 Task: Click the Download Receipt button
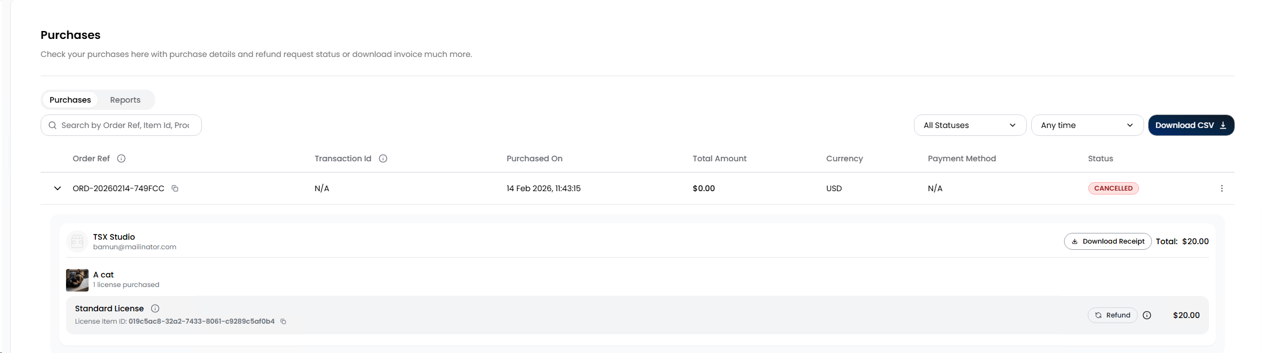(x=1107, y=241)
